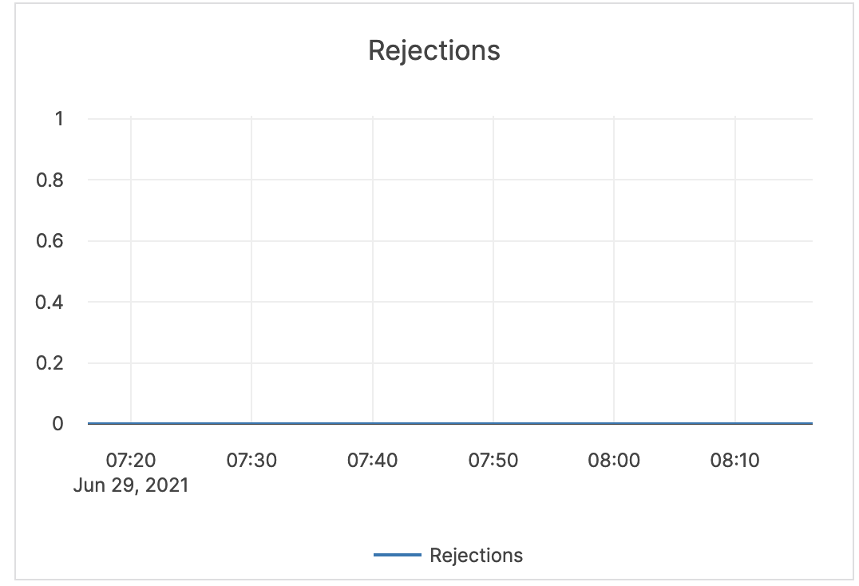Image resolution: width=859 pixels, height=586 pixels.
Task: Click the y-axis label 1
Action: pos(58,119)
